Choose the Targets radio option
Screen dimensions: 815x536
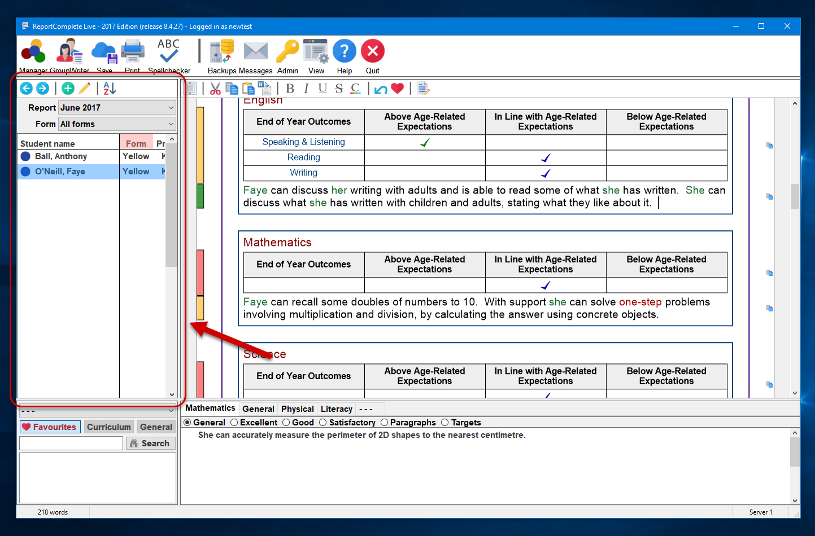(x=445, y=423)
